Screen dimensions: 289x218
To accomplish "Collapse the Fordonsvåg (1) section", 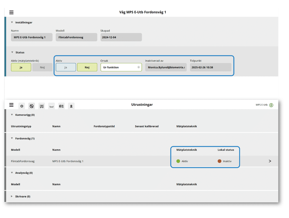I will [x=12, y=138].
